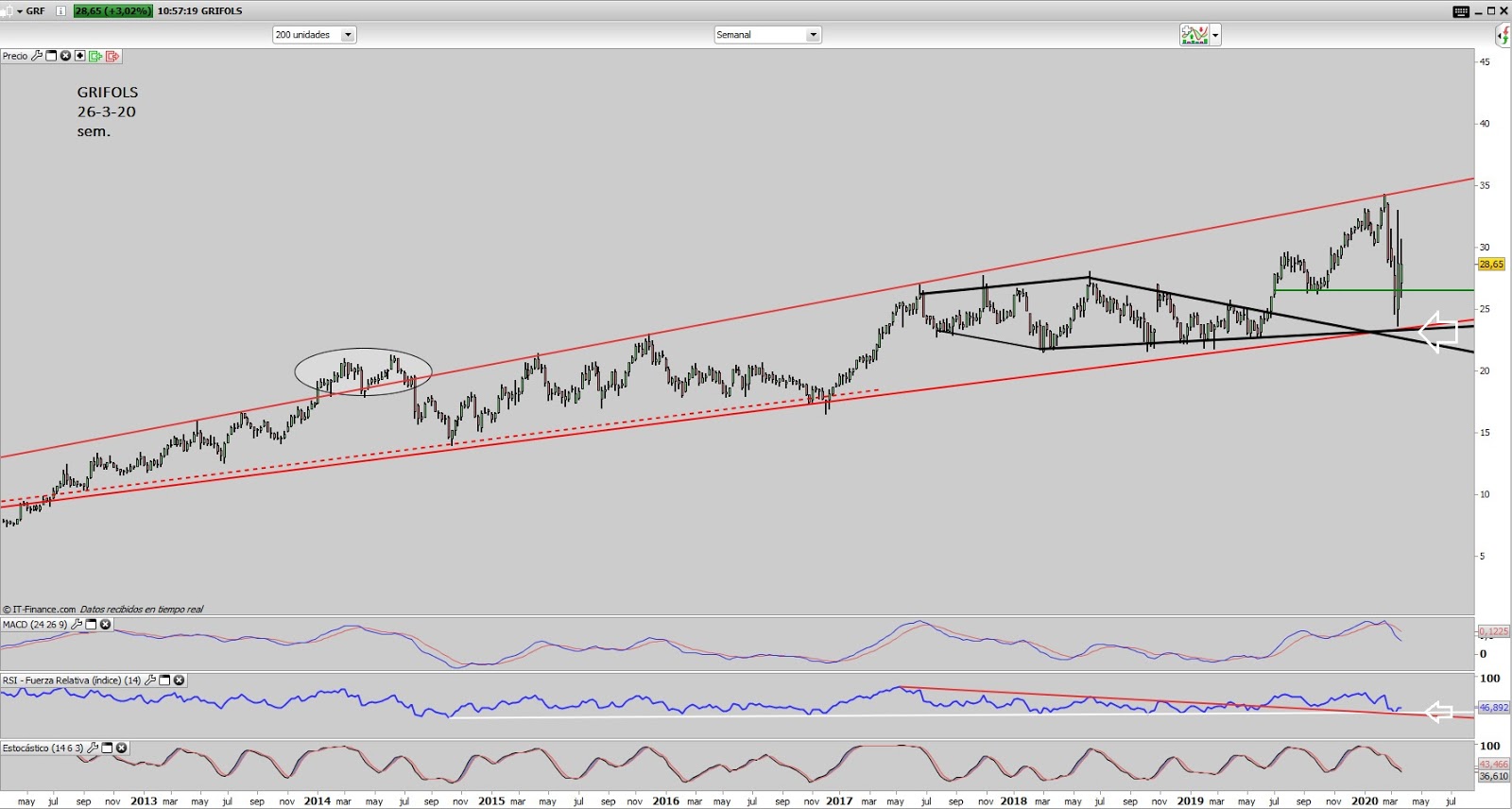The height and width of the screenshot is (809, 1512).
Task: Click the yellow 28,65 price axis tag
Action: pyautogui.click(x=1491, y=265)
